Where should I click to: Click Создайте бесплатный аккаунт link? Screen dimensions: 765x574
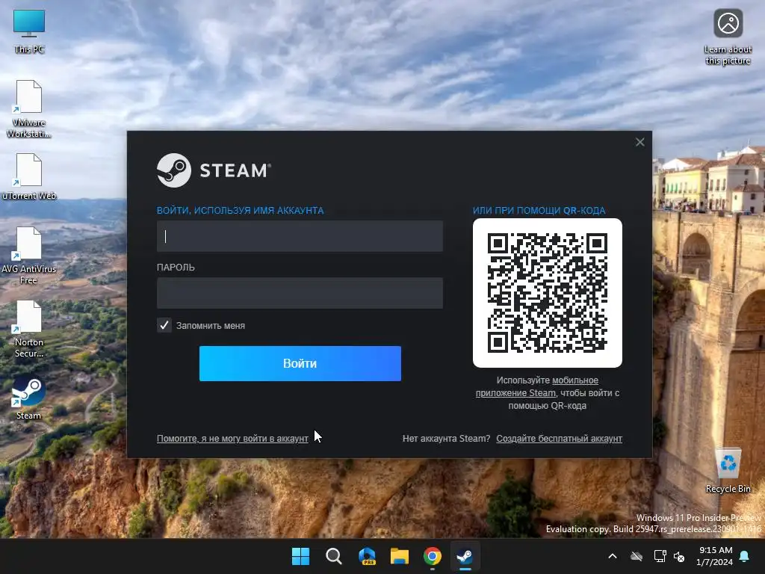(559, 438)
